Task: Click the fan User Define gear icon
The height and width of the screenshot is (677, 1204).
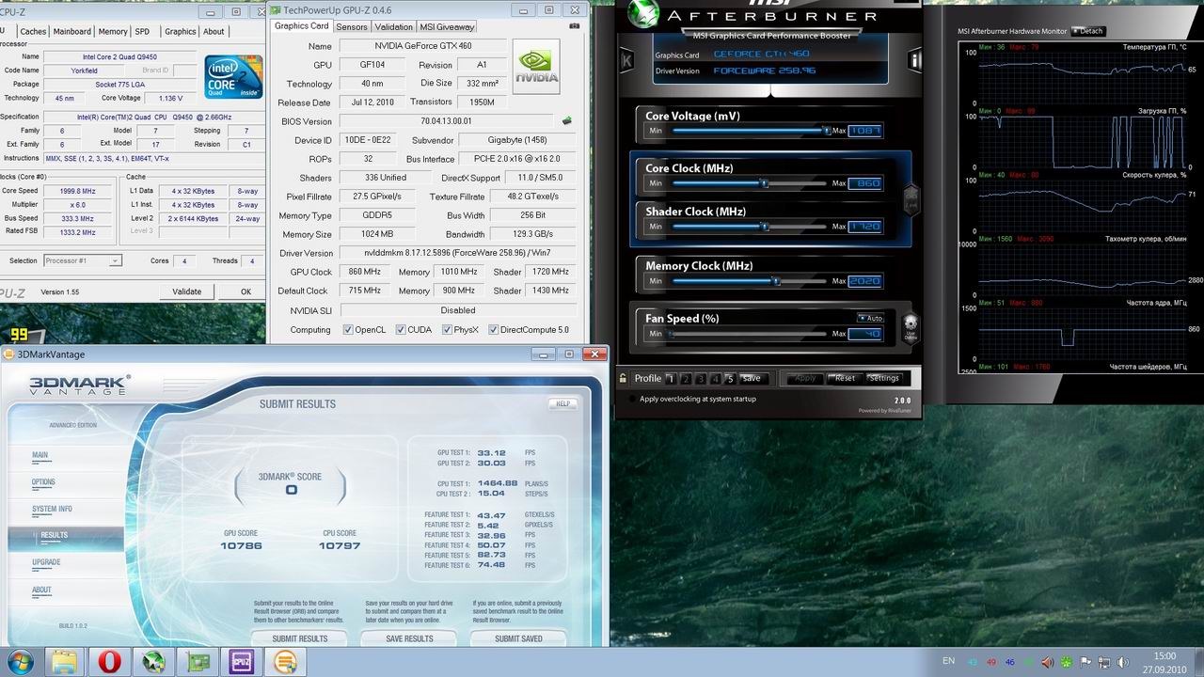Action: point(910,325)
